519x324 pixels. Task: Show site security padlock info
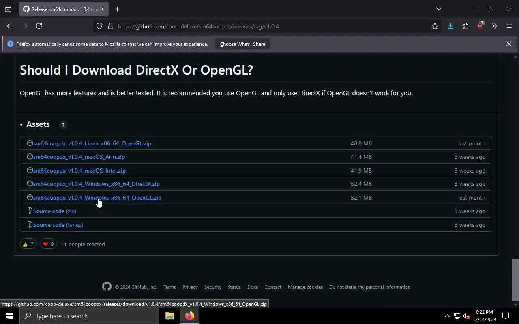[x=110, y=26]
